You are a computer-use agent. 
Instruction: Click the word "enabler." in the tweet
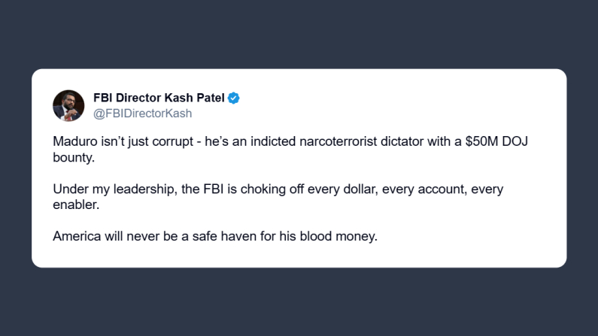click(76, 204)
